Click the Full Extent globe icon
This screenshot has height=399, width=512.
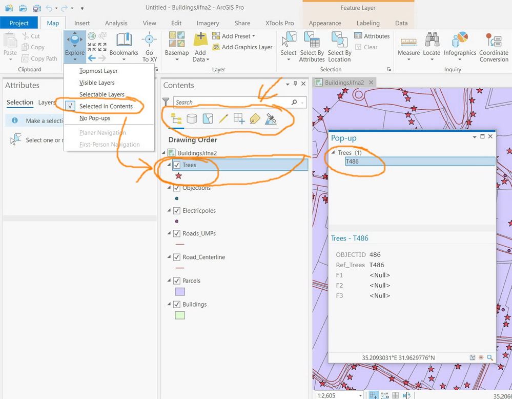point(92,35)
